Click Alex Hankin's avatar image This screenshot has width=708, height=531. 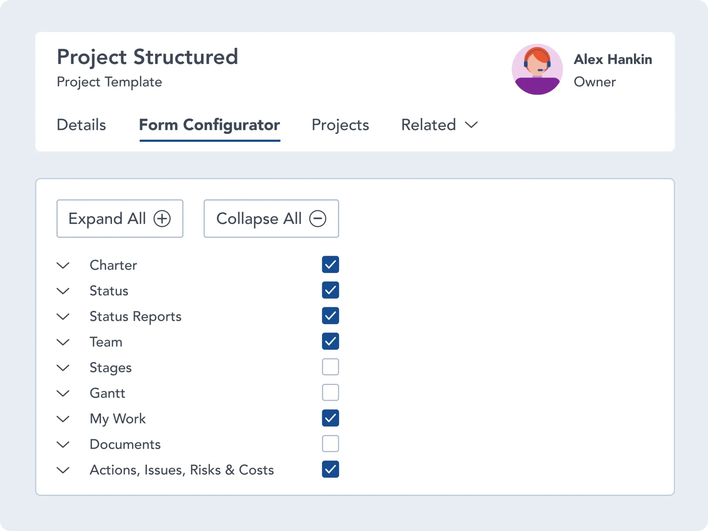[537, 69]
